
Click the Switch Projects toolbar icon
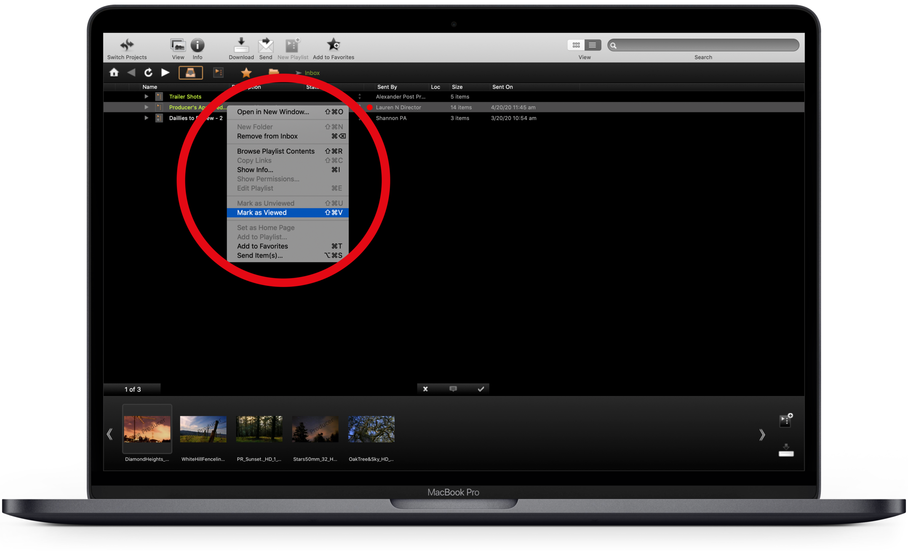pos(127,45)
